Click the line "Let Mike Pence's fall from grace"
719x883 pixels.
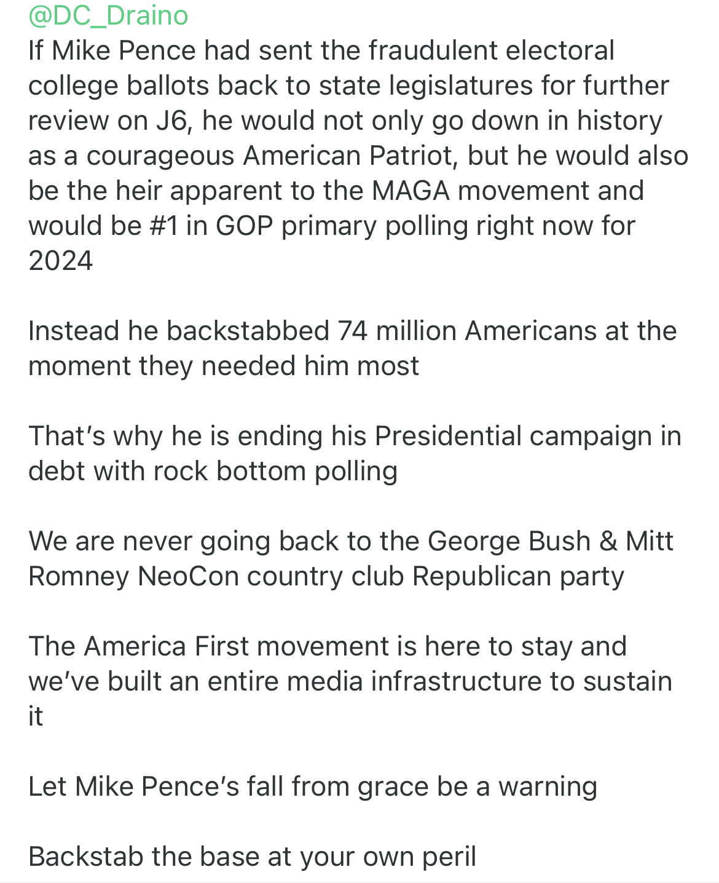(x=312, y=786)
